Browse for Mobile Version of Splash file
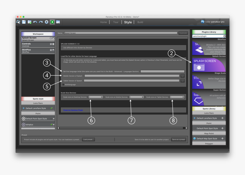The width and height of the screenshot is (245, 175). click(x=182, y=76)
